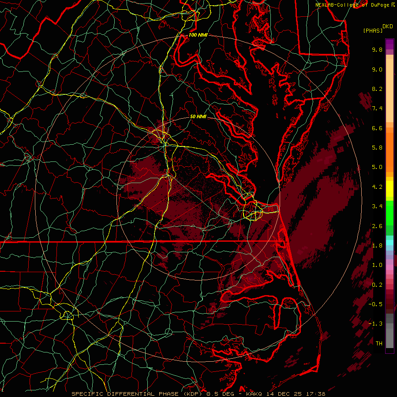This screenshot has width=397, height=397.
Task: Click the 6.6 scale value
Action: 377,128
